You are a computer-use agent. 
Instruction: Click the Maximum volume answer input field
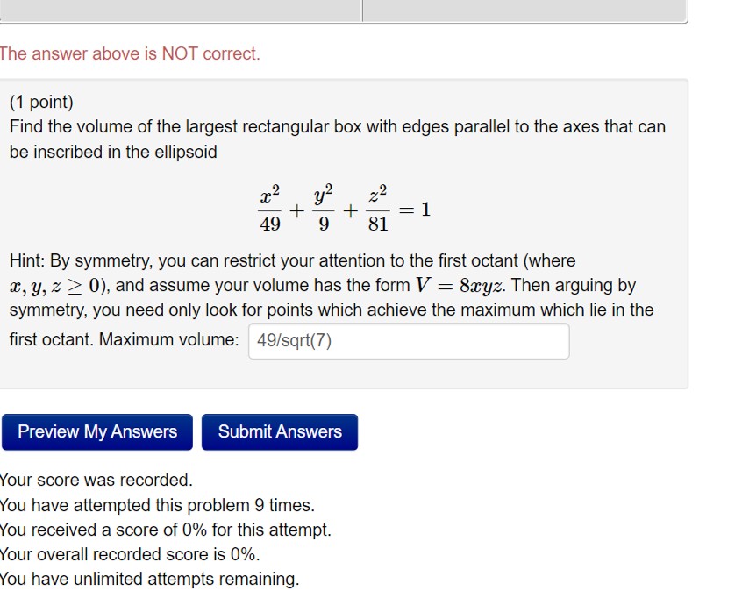coord(409,341)
